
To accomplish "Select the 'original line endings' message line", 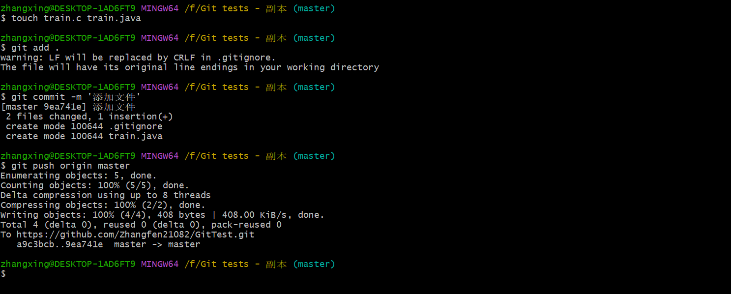I will pos(190,67).
